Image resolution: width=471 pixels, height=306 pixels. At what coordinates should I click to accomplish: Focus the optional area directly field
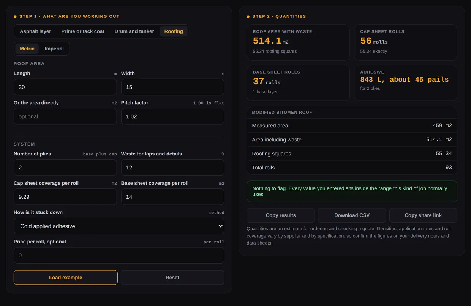(65, 116)
